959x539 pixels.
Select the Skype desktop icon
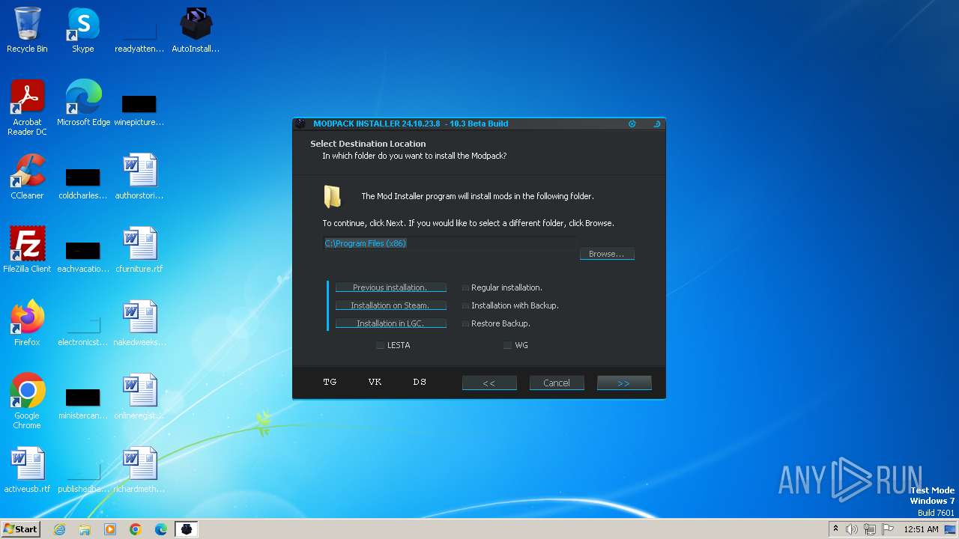(83, 30)
